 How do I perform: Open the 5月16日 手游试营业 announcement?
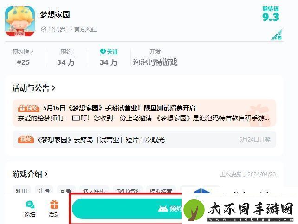(x=144, y=113)
